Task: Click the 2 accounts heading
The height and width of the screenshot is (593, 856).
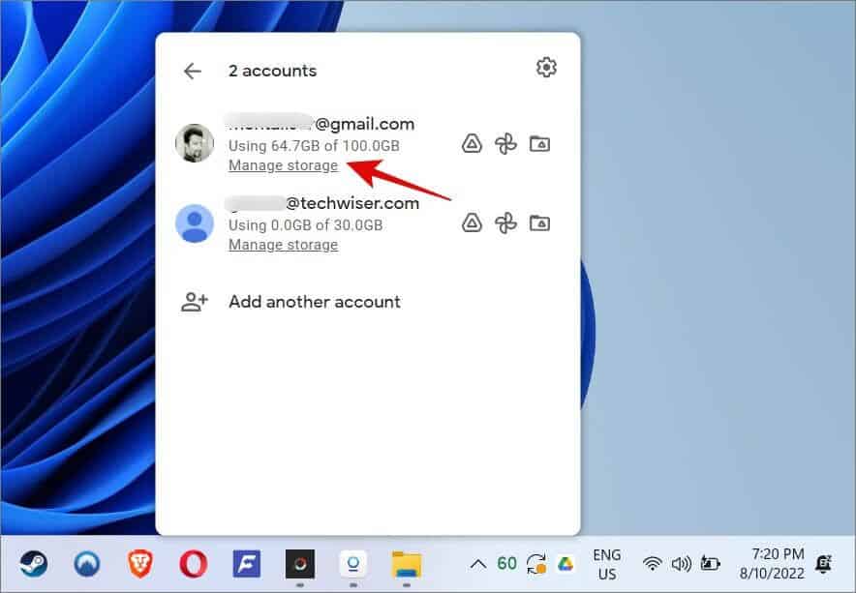Action: [x=272, y=71]
